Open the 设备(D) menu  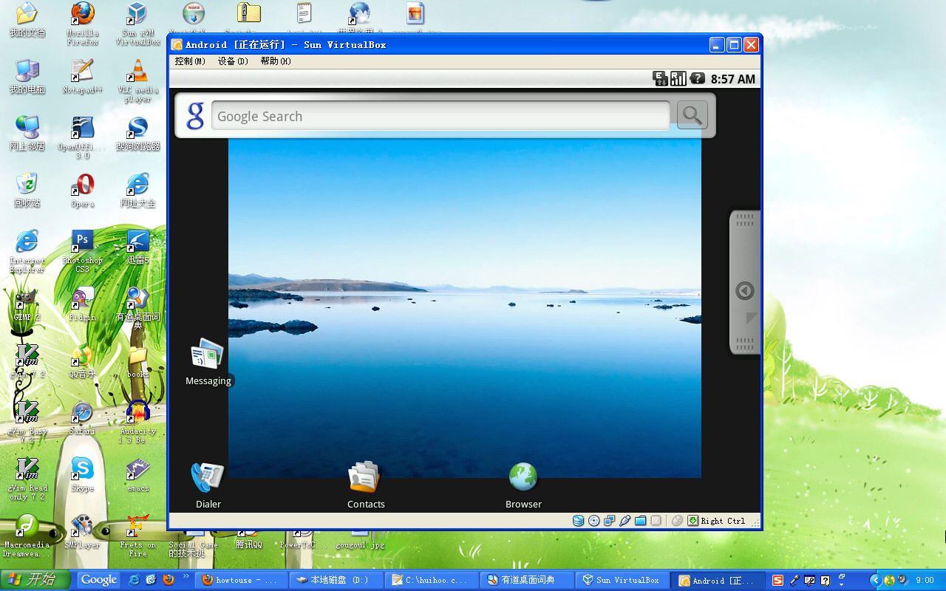click(x=233, y=61)
